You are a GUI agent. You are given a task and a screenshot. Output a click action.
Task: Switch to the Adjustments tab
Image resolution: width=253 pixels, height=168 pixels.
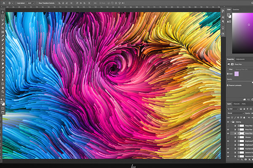(240, 59)
